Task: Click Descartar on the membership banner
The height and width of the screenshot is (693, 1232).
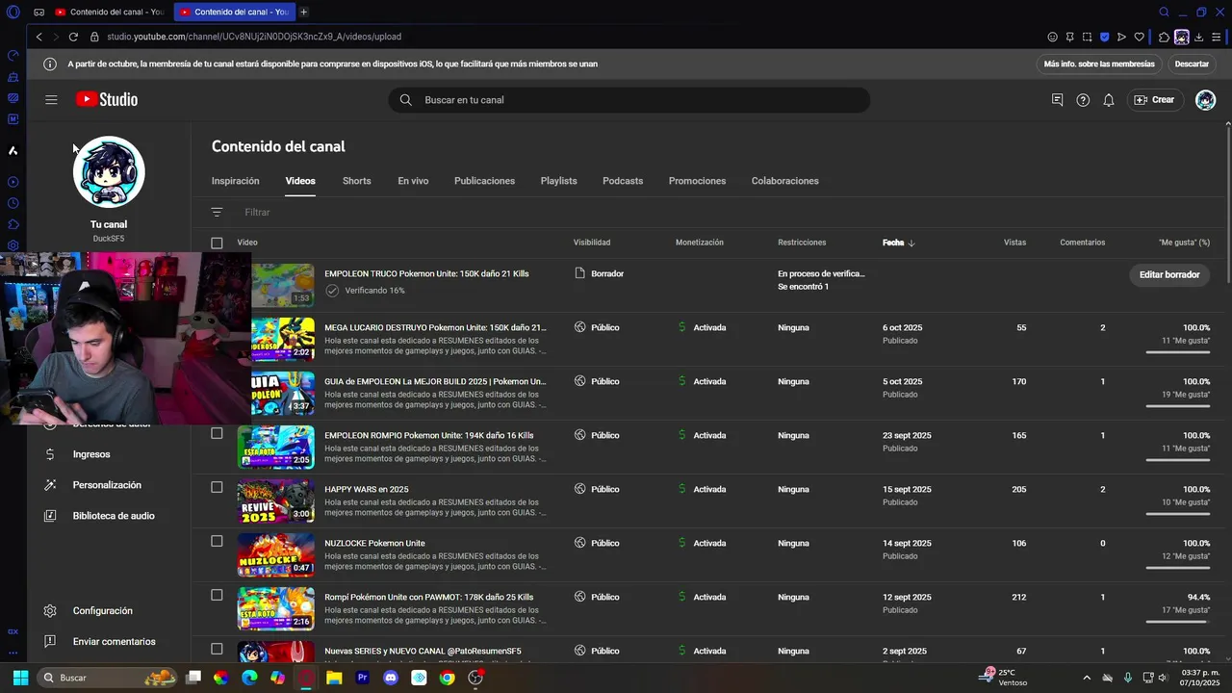Action: click(x=1191, y=64)
